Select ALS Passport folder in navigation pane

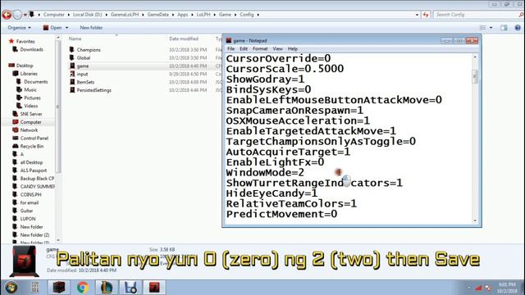click(x=34, y=170)
